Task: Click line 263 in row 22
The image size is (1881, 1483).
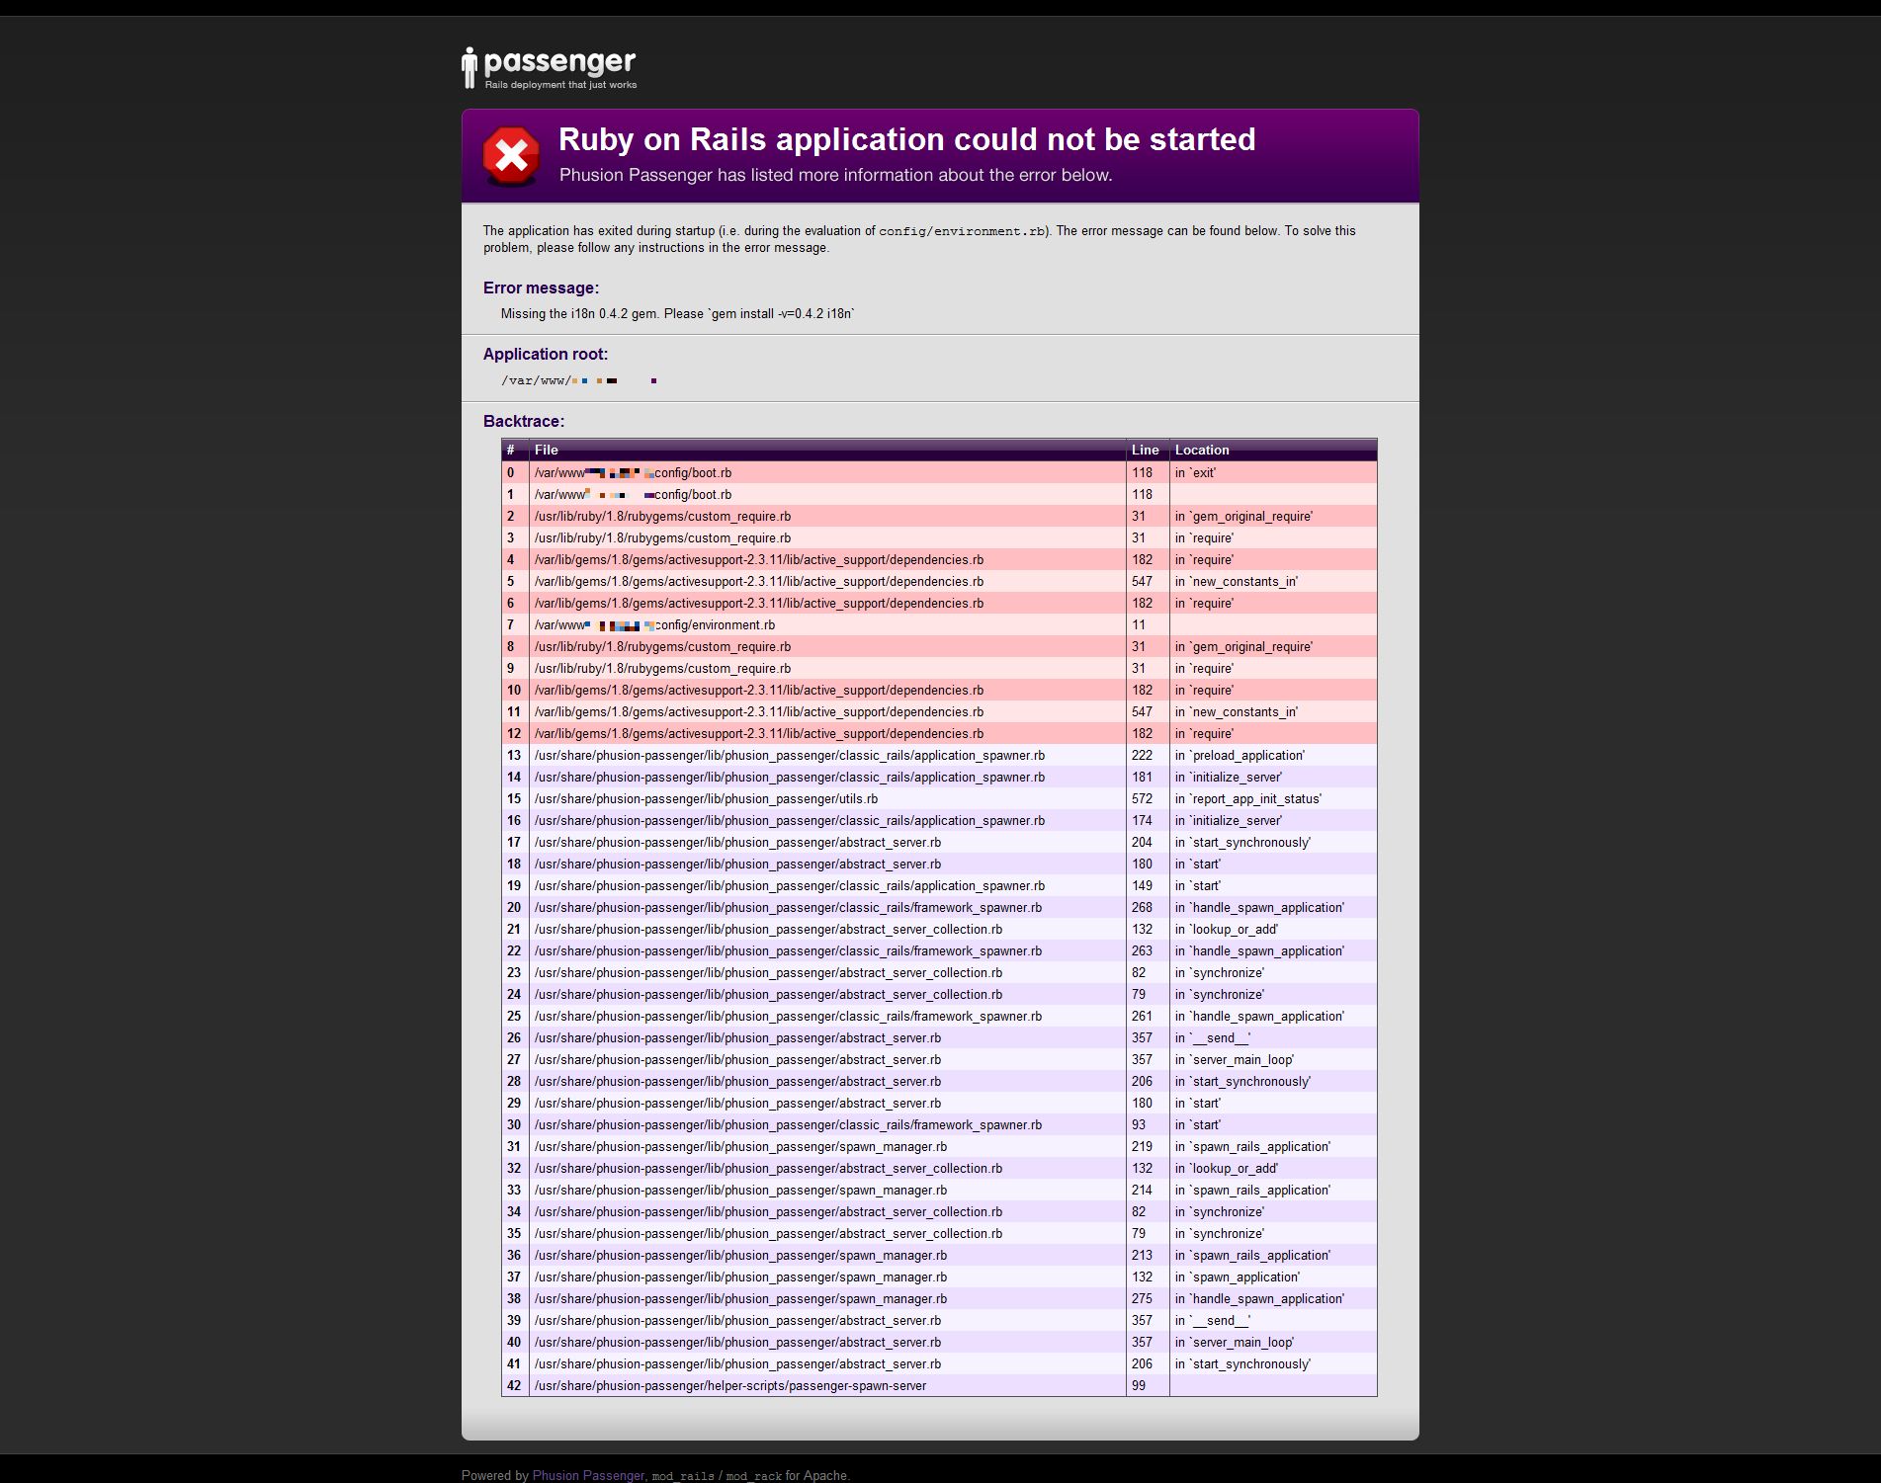Action: [1142, 950]
